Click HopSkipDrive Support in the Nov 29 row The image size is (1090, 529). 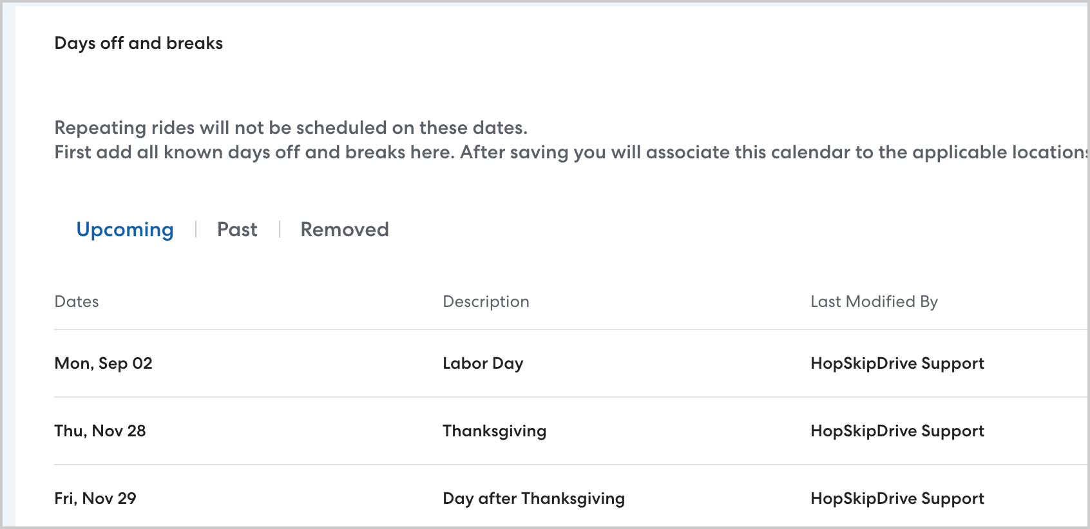pos(897,499)
